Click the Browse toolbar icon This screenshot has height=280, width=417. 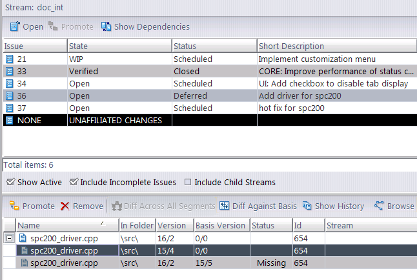(x=380, y=206)
